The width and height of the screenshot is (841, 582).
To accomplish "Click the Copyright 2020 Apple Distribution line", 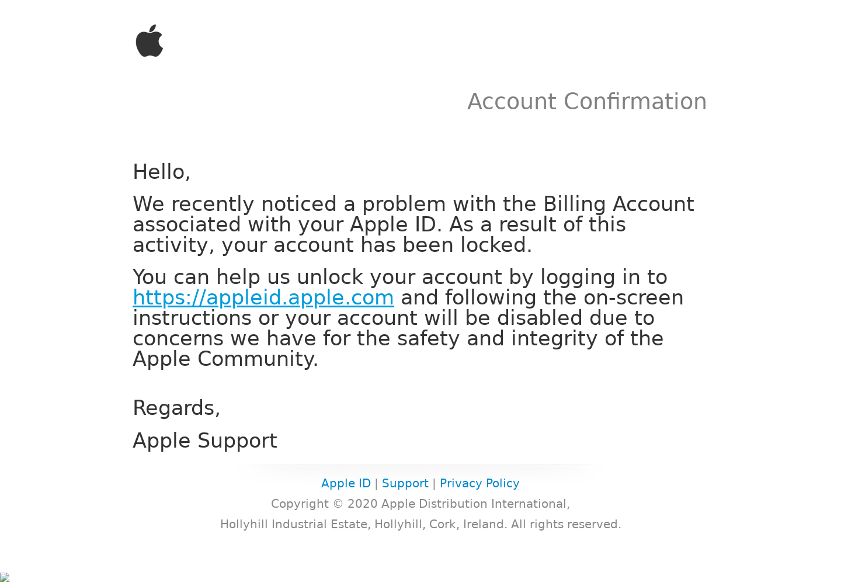I will 420,504.
